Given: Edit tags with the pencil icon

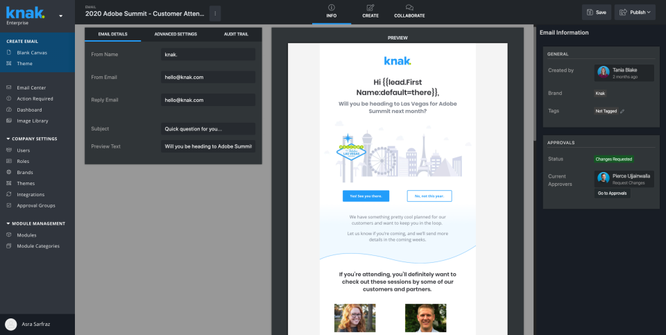Looking at the screenshot, I should click(x=623, y=111).
